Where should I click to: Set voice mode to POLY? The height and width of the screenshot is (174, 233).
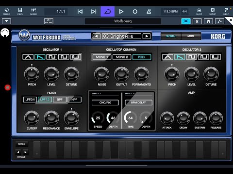point(142,57)
